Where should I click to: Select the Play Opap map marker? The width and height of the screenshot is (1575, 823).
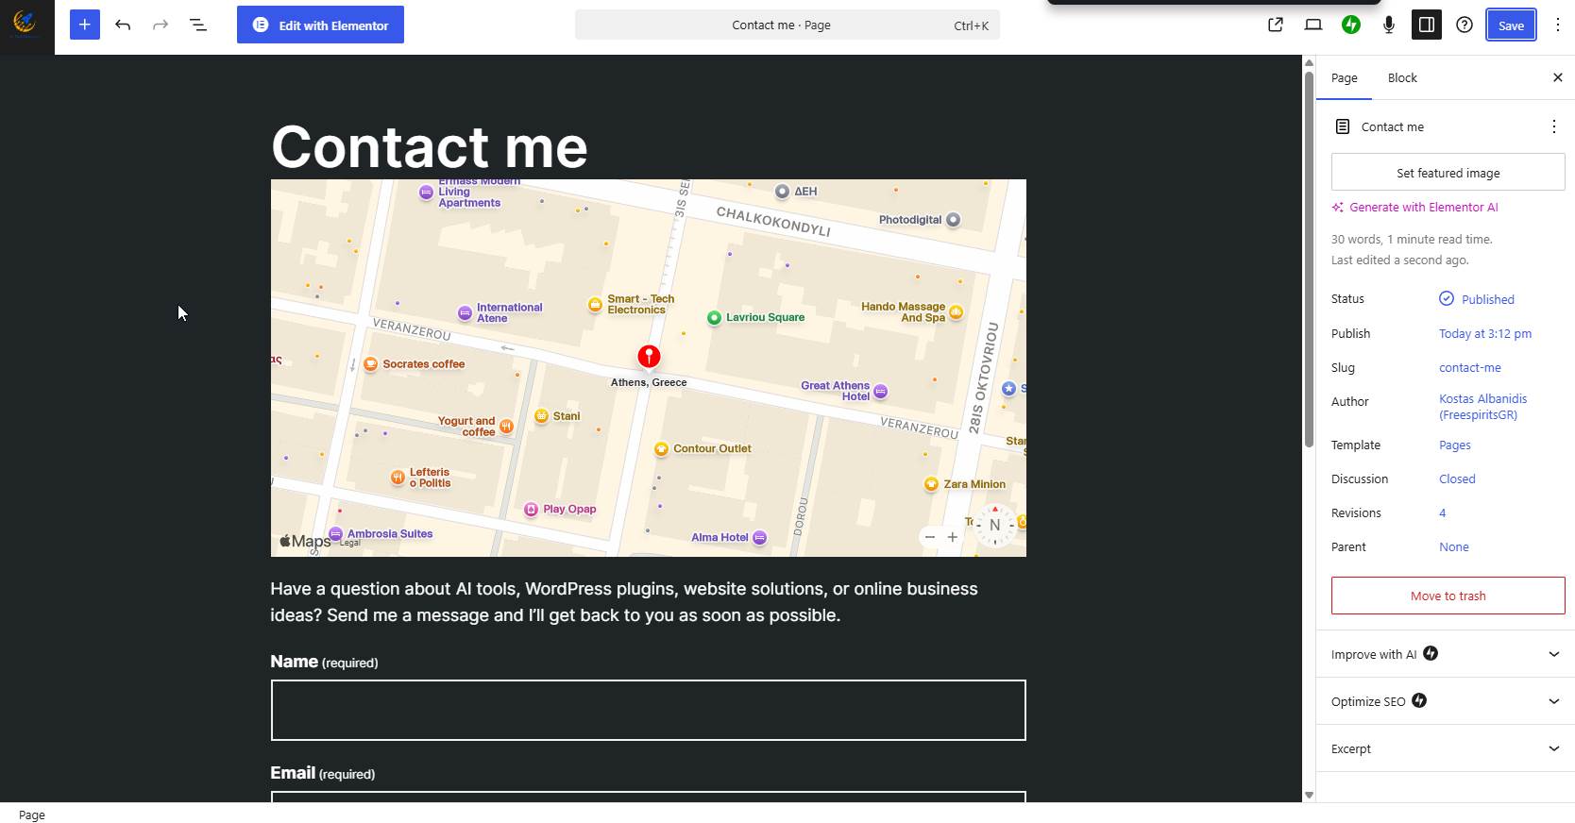[x=532, y=510]
